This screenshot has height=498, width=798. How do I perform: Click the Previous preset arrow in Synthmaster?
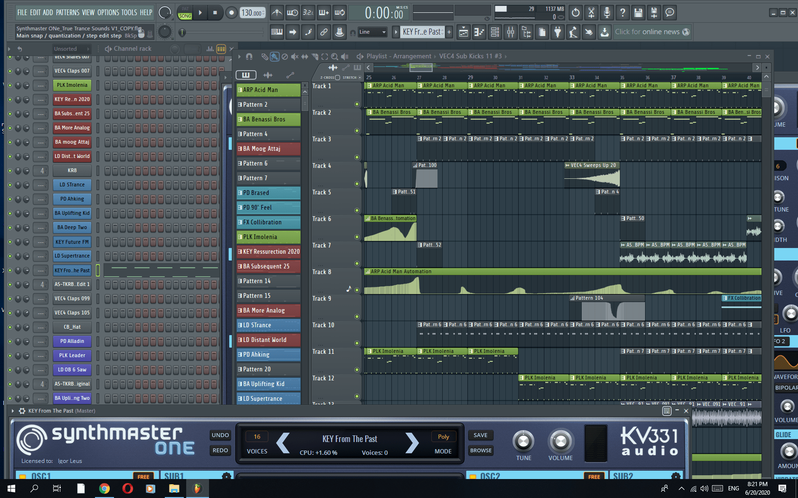pos(283,443)
